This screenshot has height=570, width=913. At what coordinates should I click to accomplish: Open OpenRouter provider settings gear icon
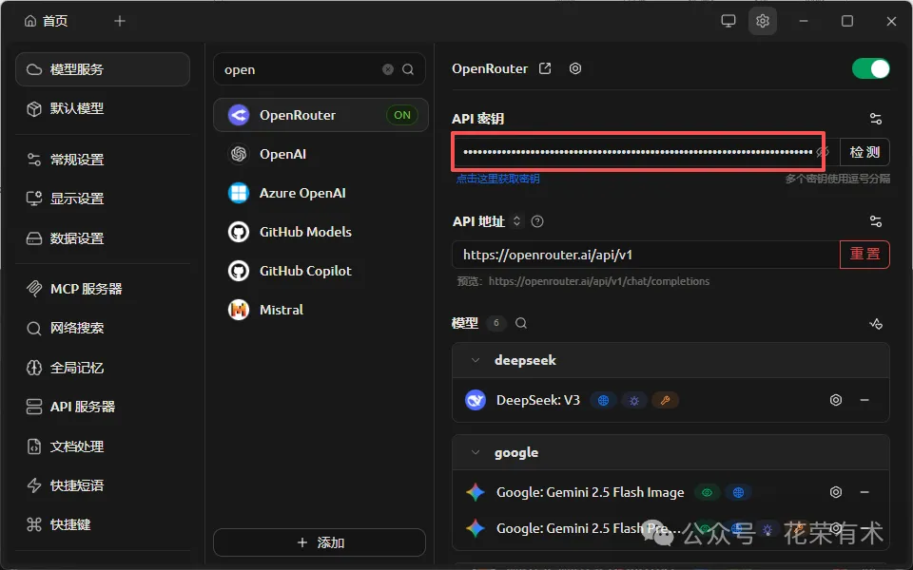(x=575, y=68)
